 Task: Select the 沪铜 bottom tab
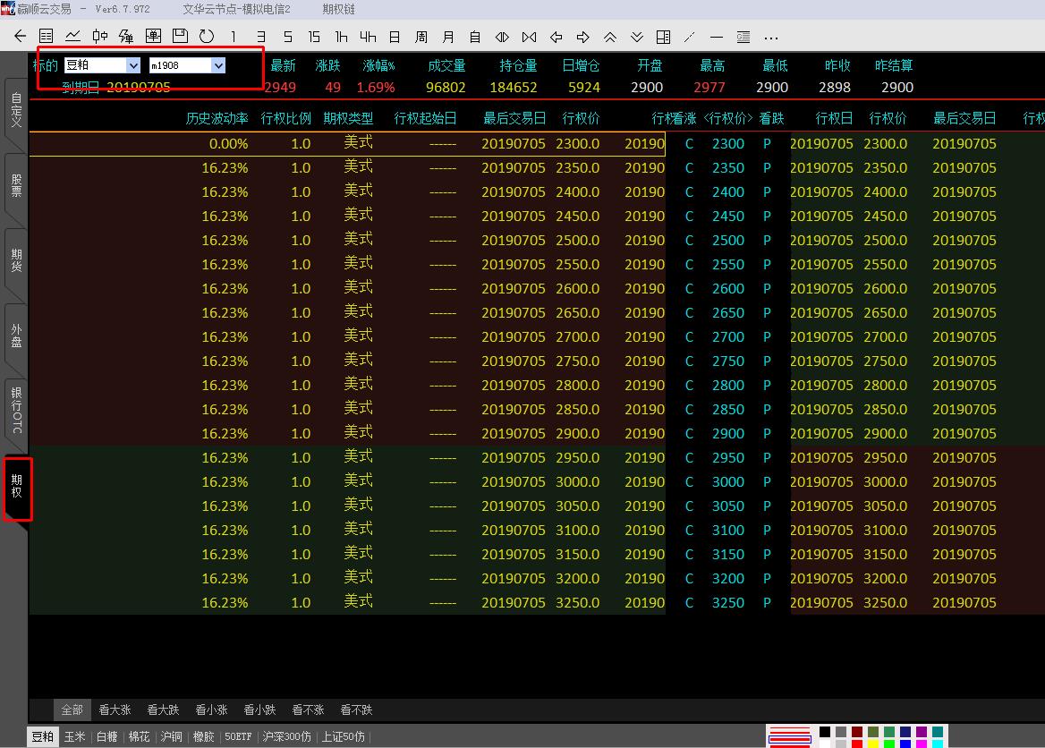171,737
